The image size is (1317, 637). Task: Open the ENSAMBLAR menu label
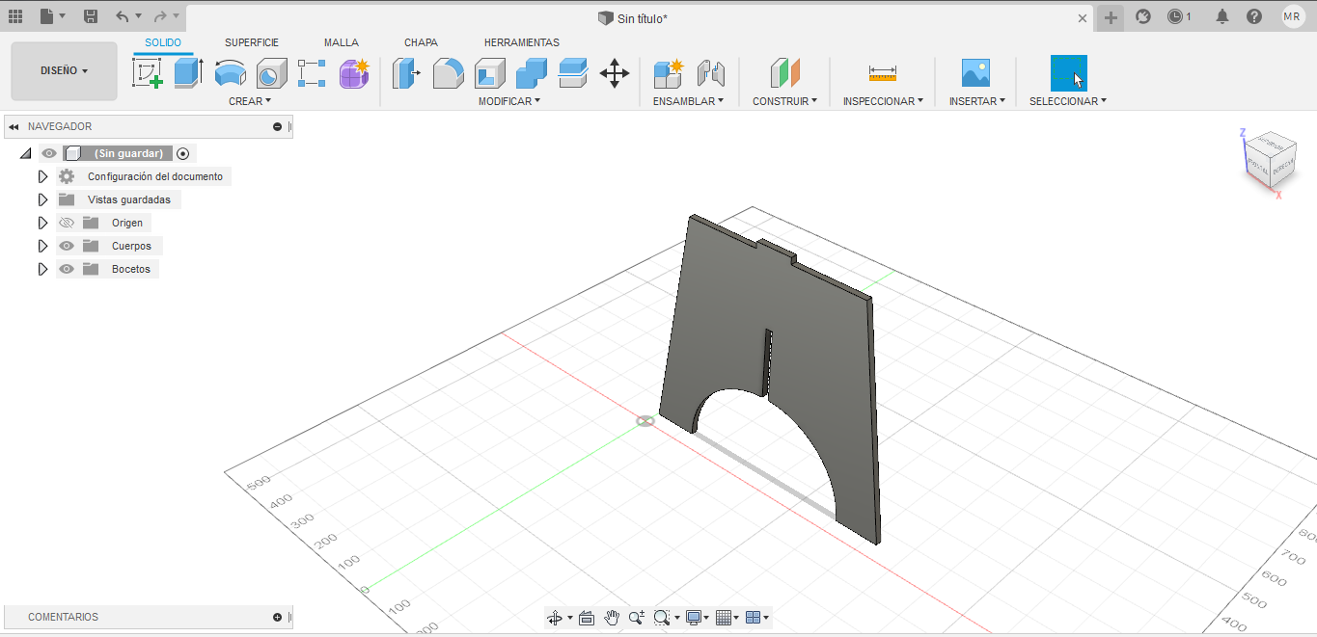(x=687, y=101)
